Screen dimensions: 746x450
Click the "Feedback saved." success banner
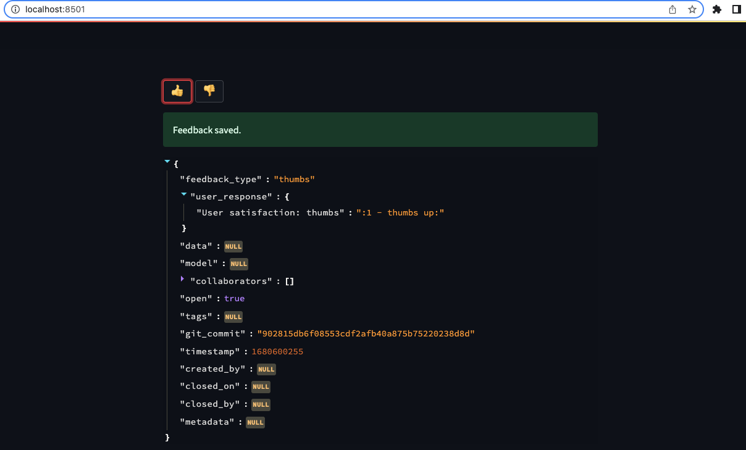380,130
